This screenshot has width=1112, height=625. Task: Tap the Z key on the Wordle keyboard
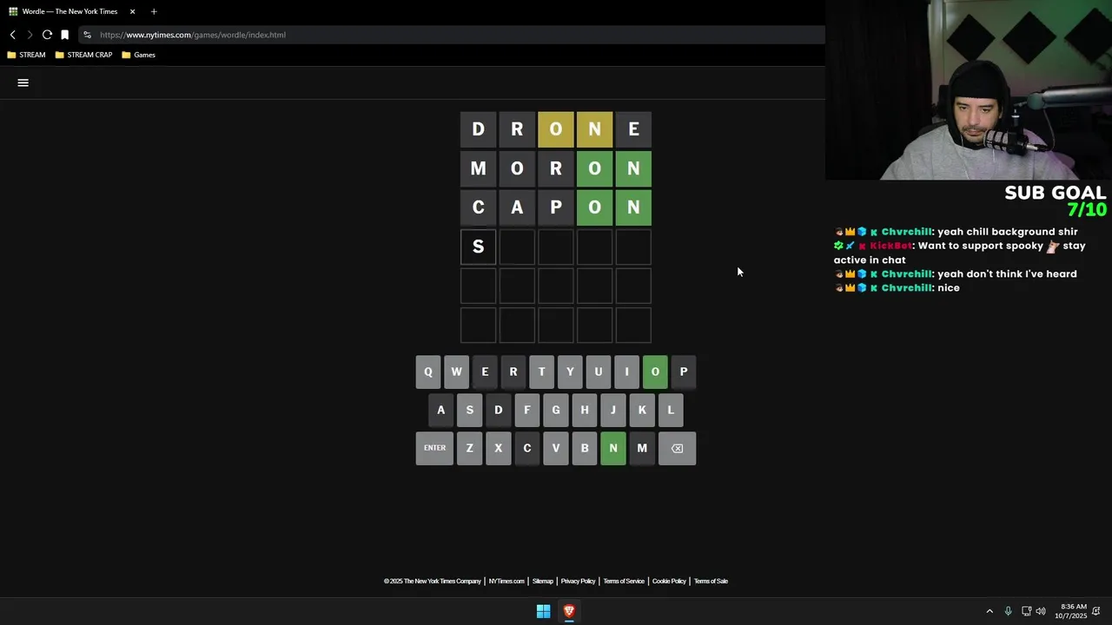pyautogui.click(x=469, y=448)
